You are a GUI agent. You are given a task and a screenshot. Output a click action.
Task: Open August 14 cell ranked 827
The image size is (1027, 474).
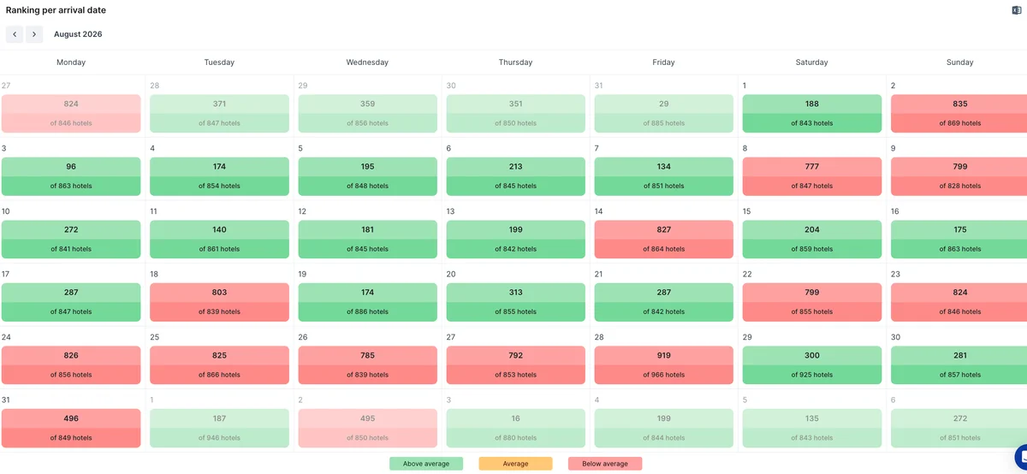663,239
